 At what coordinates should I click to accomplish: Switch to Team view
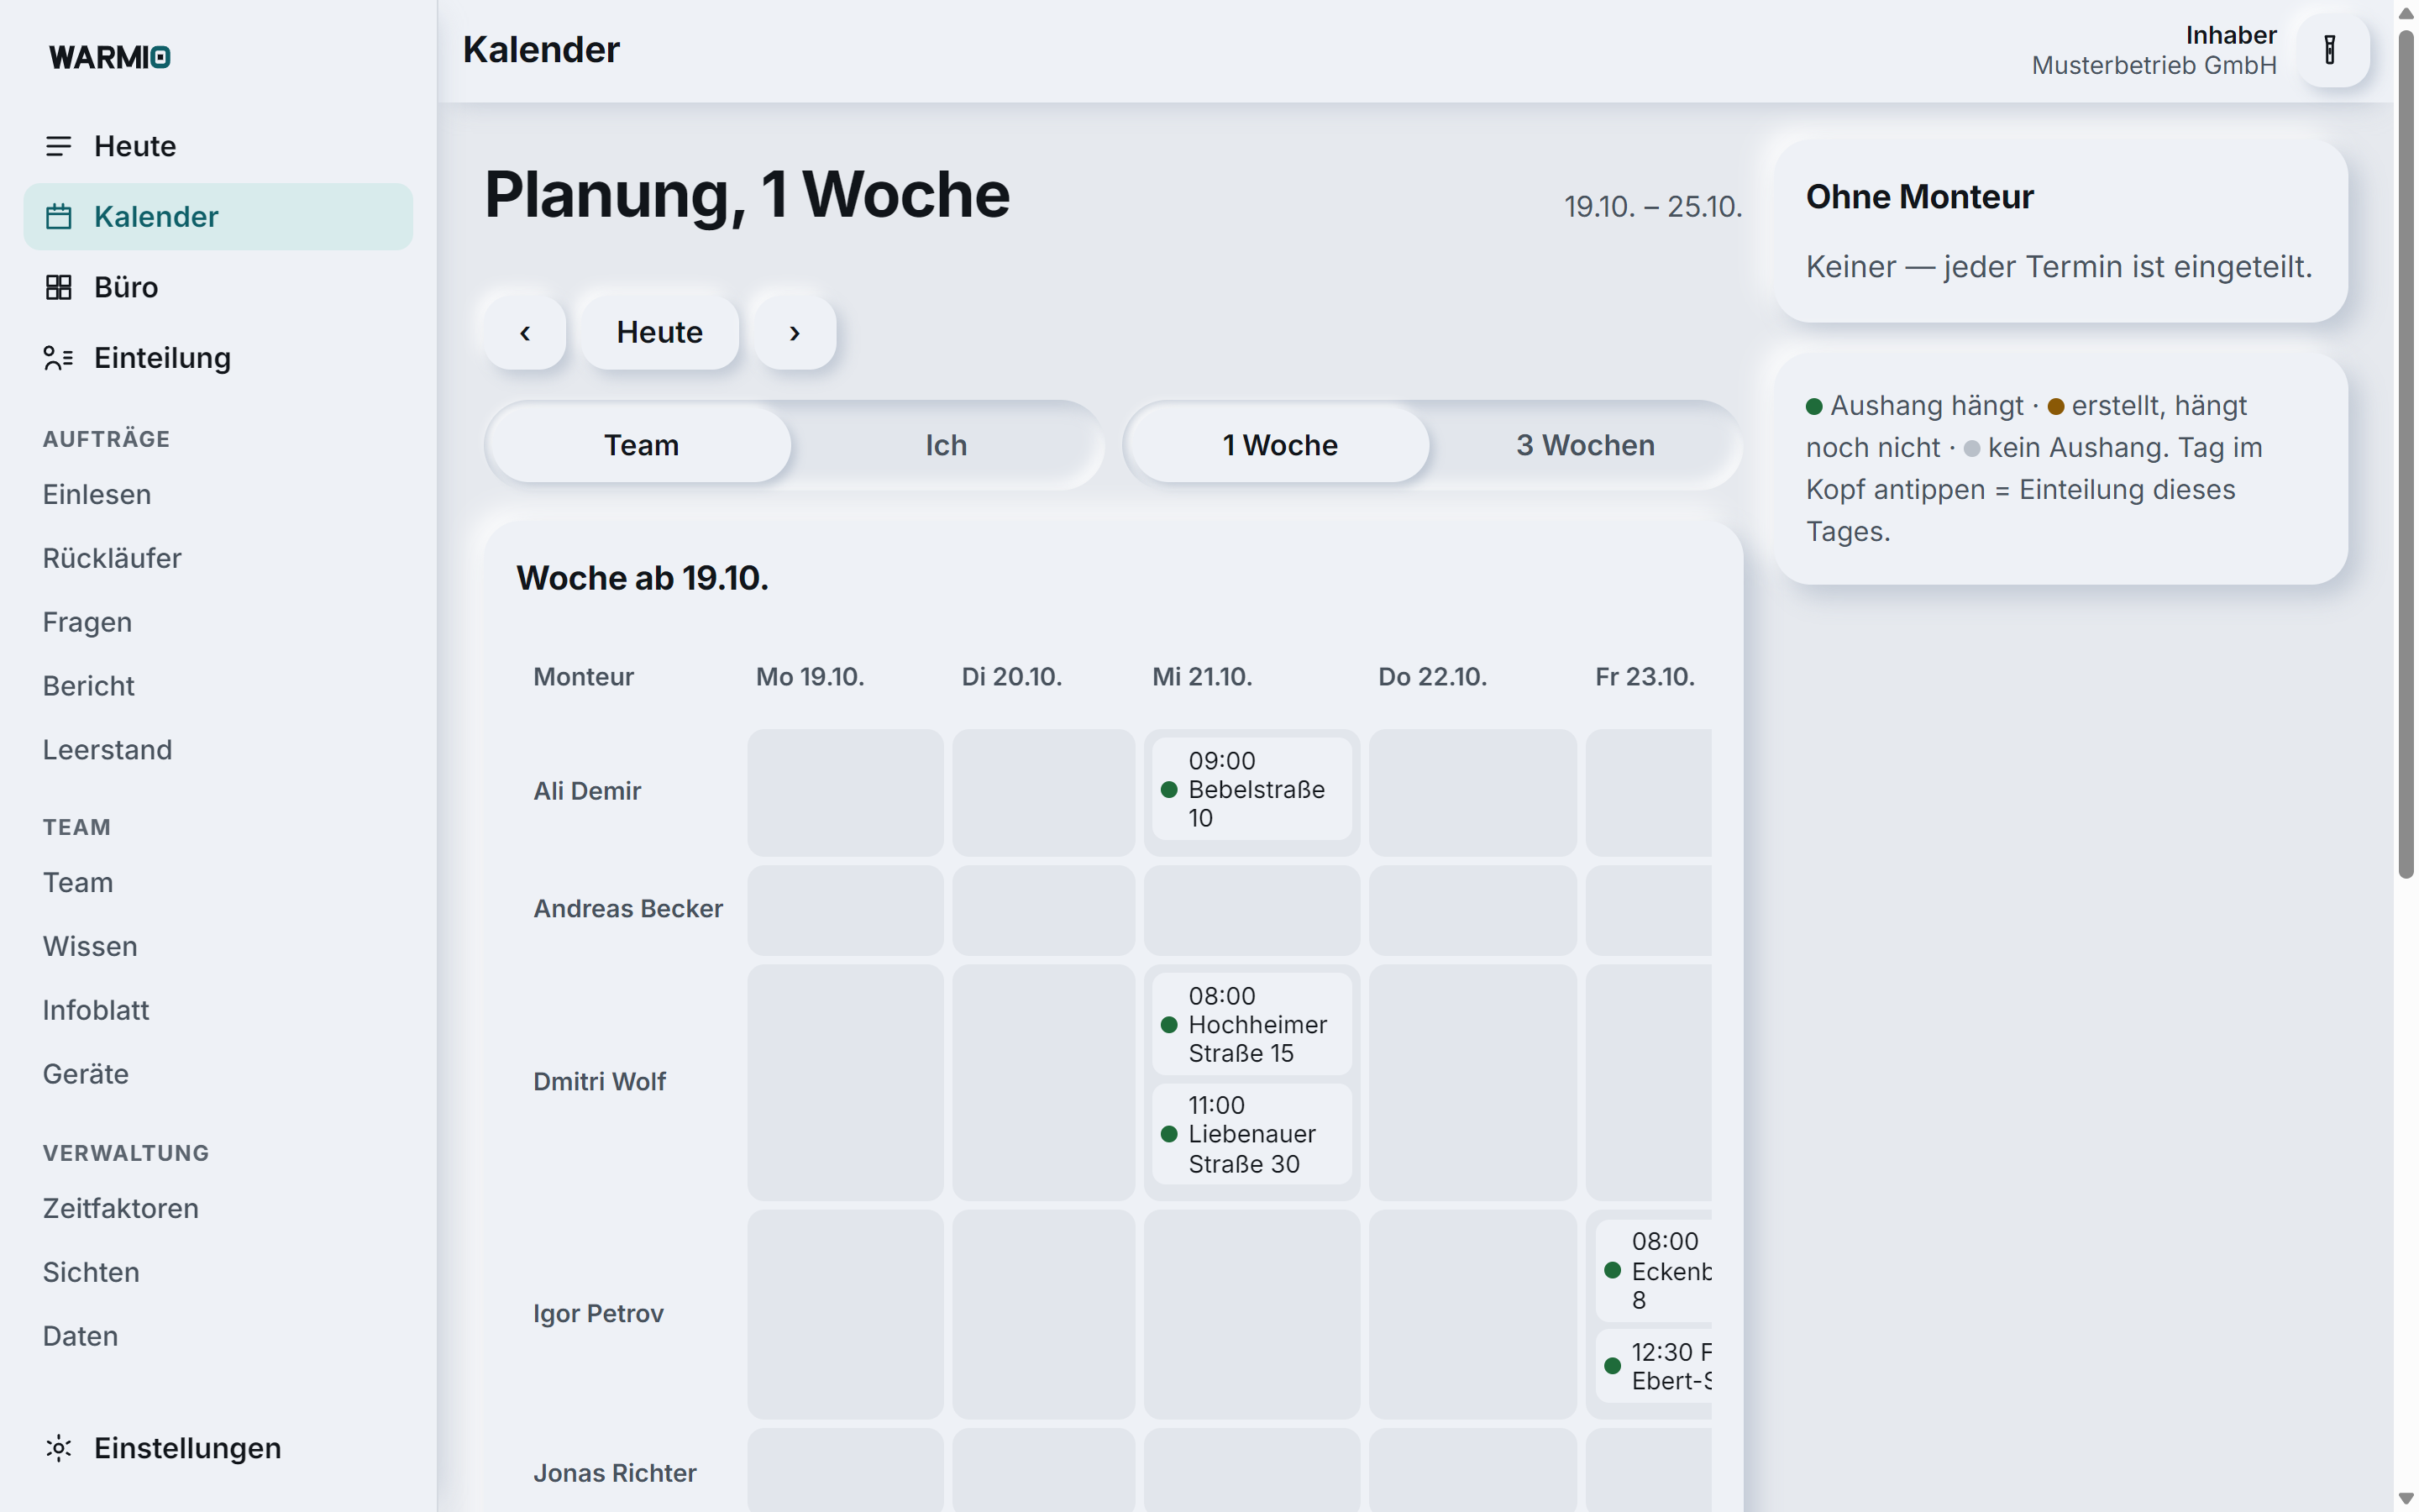coord(641,445)
